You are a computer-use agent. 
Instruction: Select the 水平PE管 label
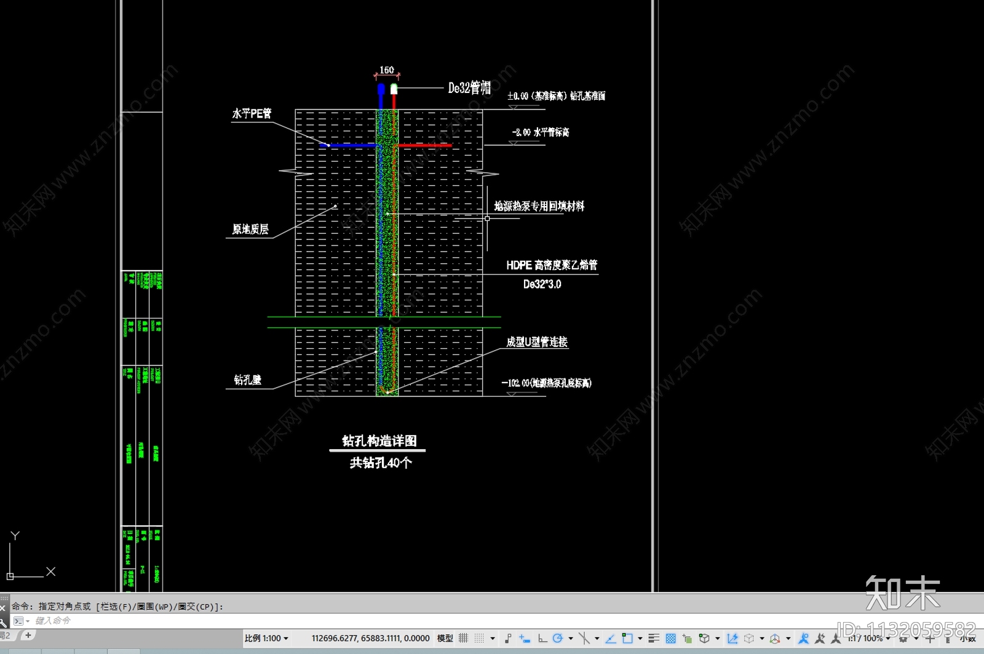252,113
